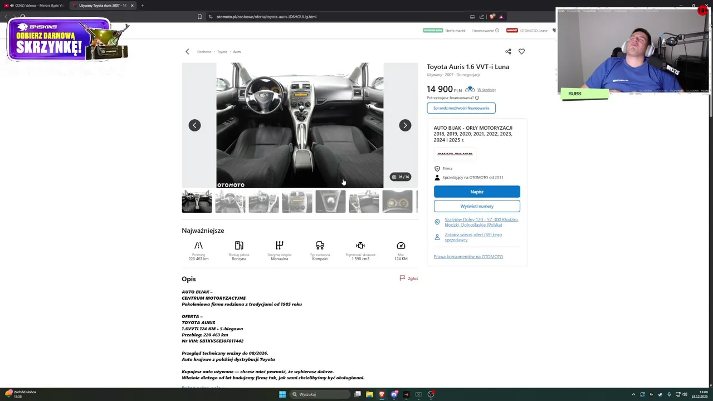The width and height of the screenshot is (713, 401).
Task: Click the Moc 124 KM detail
Action: pyautogui.click(x=401, y=251)
